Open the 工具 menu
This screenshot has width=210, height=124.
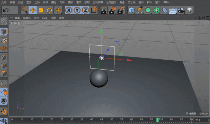pos(37,2)
